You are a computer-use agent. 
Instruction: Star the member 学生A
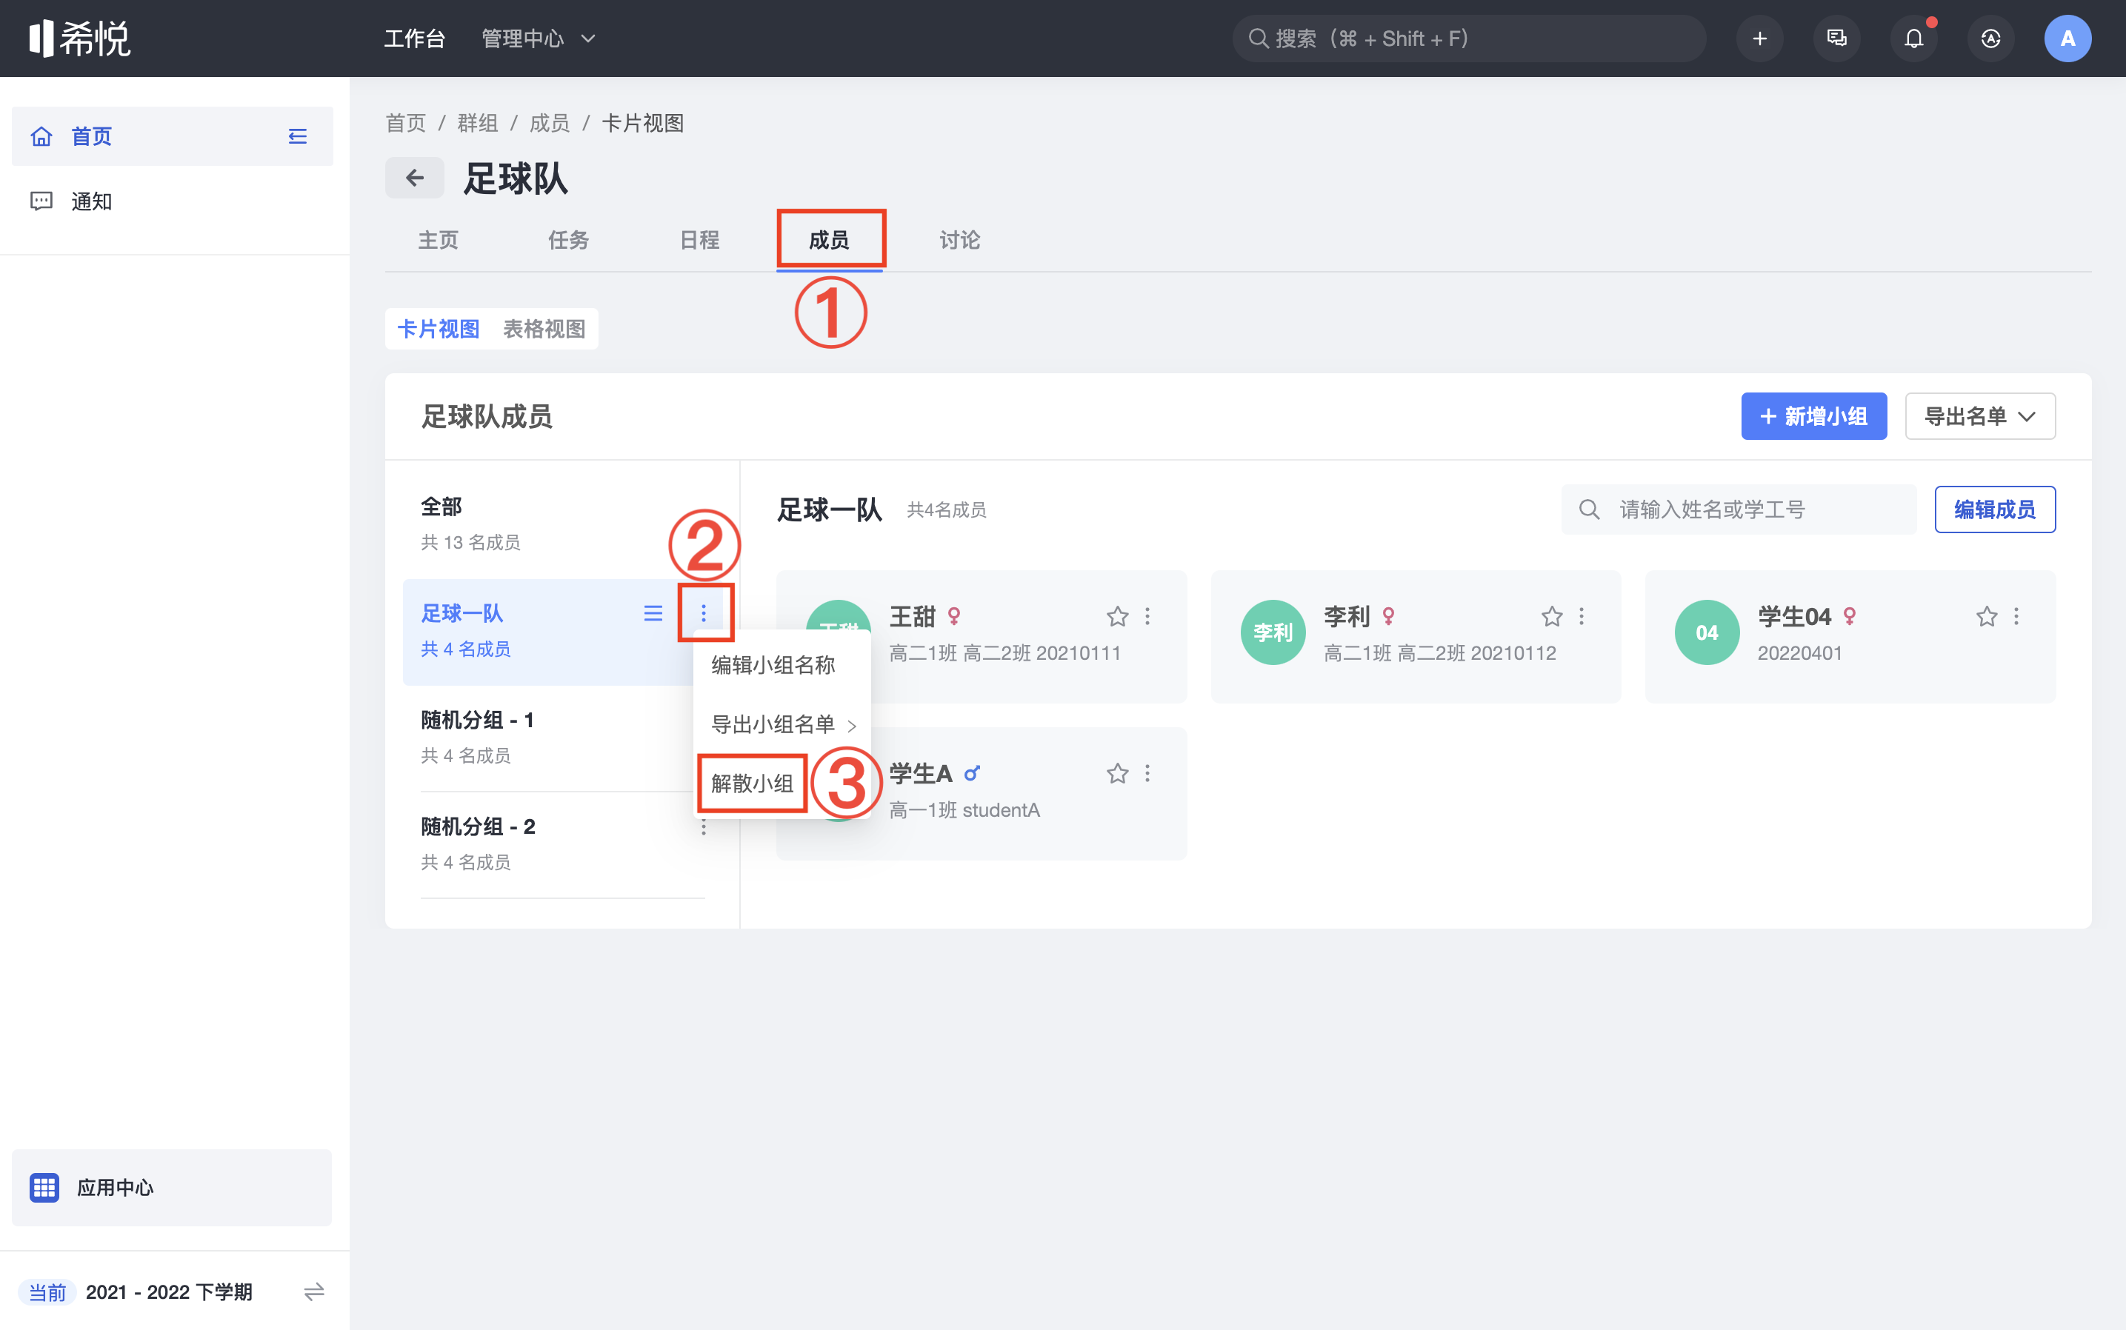[x=1118, y=773]
